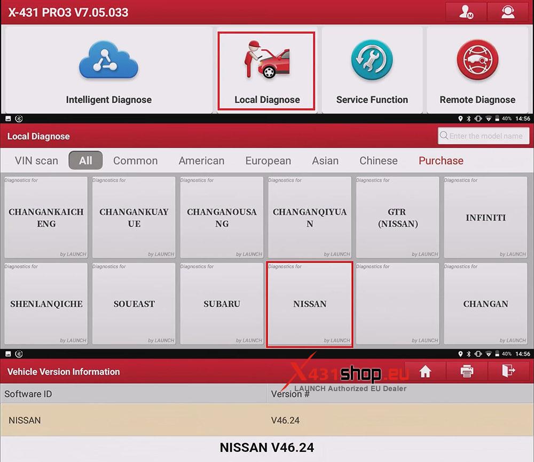Launch Intelligent Diagnose from the cloud icon
534x462 pixels.
pos(108,70)
